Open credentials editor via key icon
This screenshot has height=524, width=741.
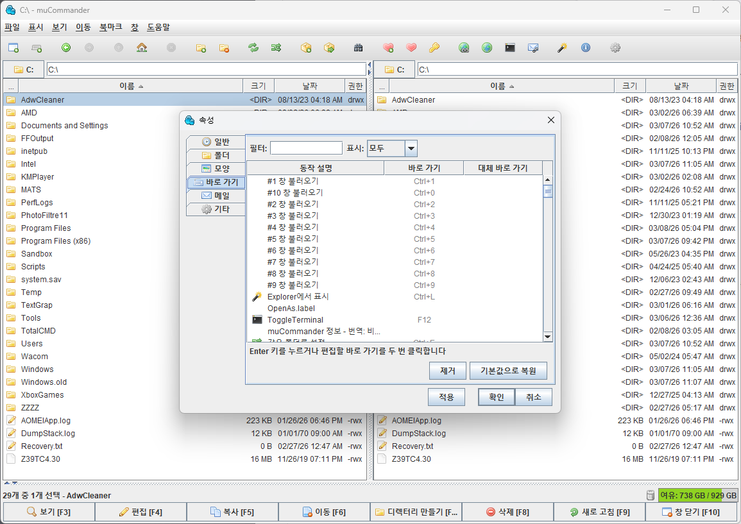click(434, 47)
